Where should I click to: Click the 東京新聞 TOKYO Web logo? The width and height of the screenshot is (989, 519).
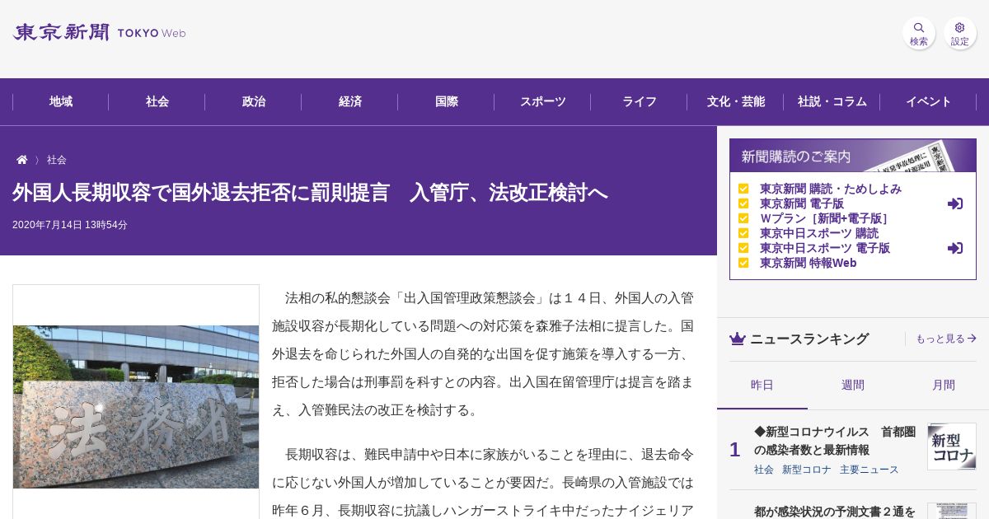point(99,33)
